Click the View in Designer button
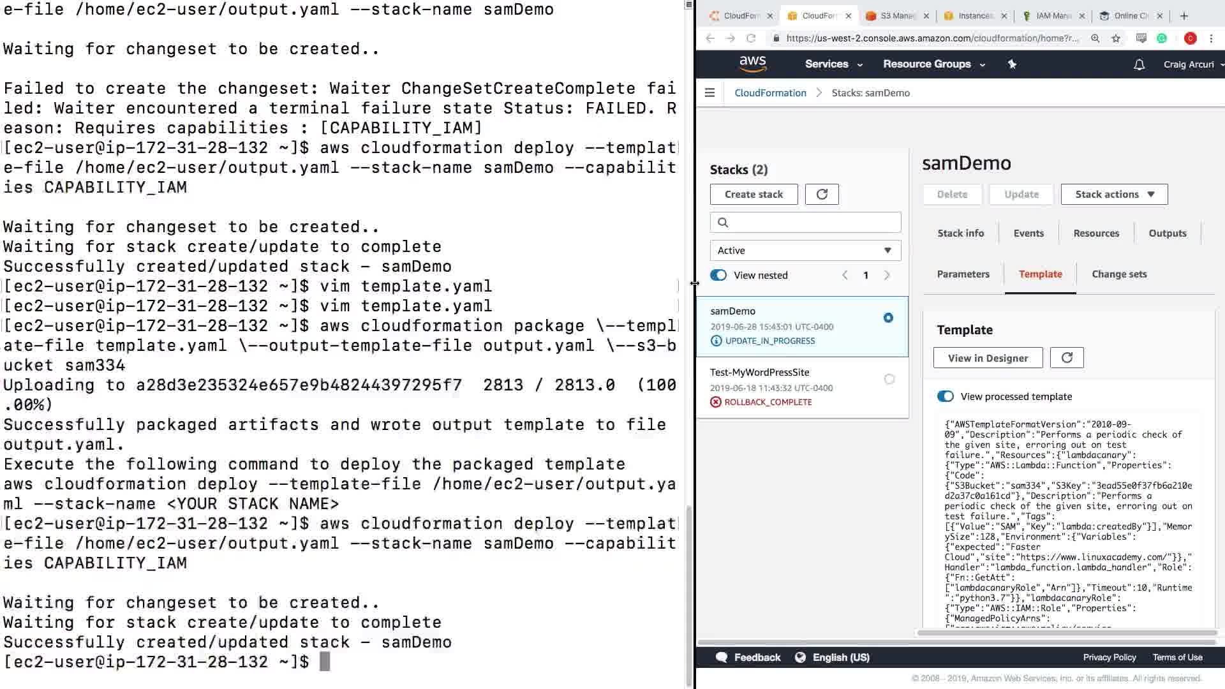Screen dimensions: 1225x689 coord(988,359)
